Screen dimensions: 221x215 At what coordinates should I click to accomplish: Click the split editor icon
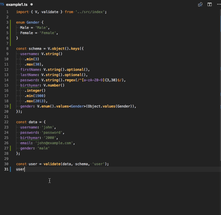point(210,4)
